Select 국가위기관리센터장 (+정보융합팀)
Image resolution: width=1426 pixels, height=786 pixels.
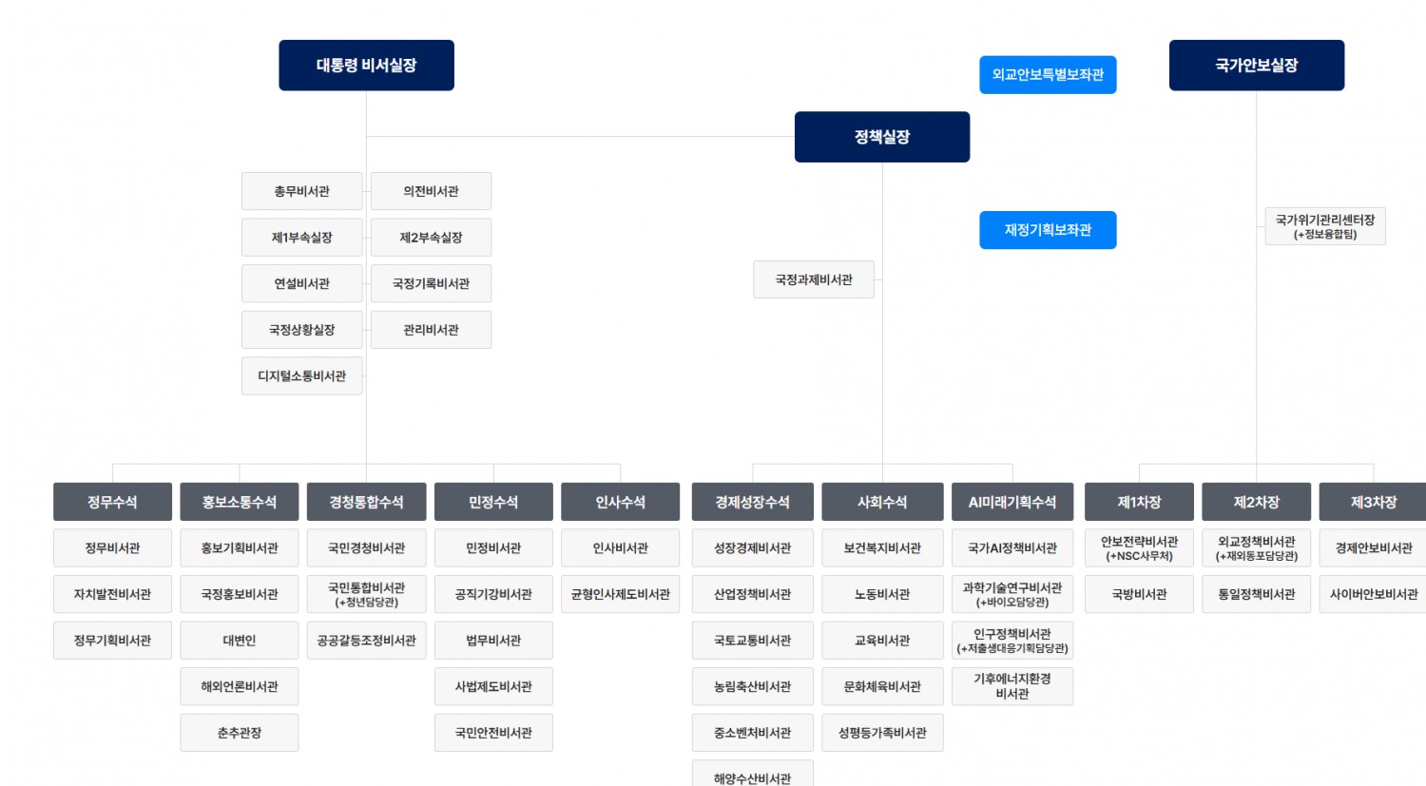1325,225
